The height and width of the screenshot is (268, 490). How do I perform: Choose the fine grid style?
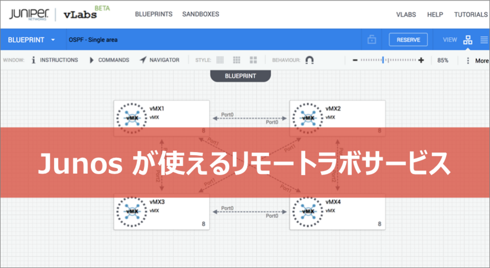click(220, 60)
